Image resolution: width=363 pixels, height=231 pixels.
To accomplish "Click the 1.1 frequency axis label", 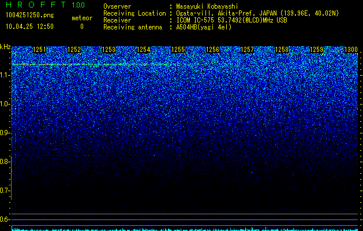I will 5,75.
